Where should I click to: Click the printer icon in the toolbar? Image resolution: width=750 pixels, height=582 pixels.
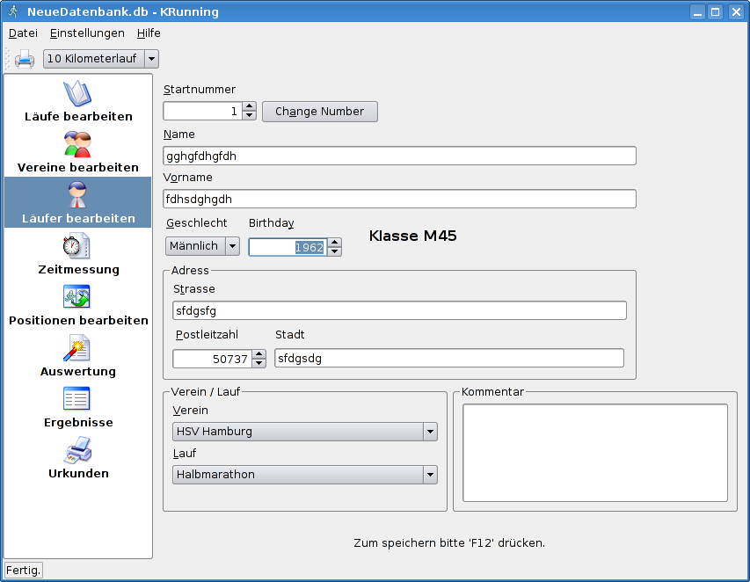[x=25, y=59]
